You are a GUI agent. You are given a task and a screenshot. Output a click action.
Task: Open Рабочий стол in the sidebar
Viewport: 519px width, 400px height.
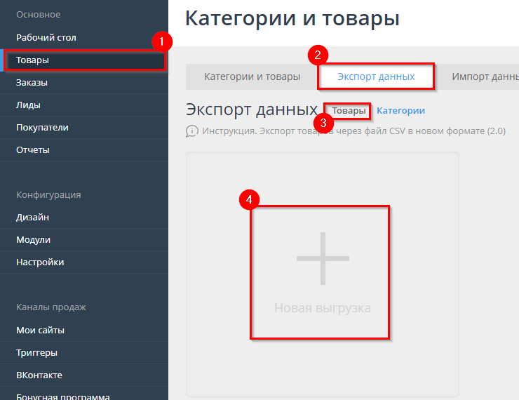(46, 38)
